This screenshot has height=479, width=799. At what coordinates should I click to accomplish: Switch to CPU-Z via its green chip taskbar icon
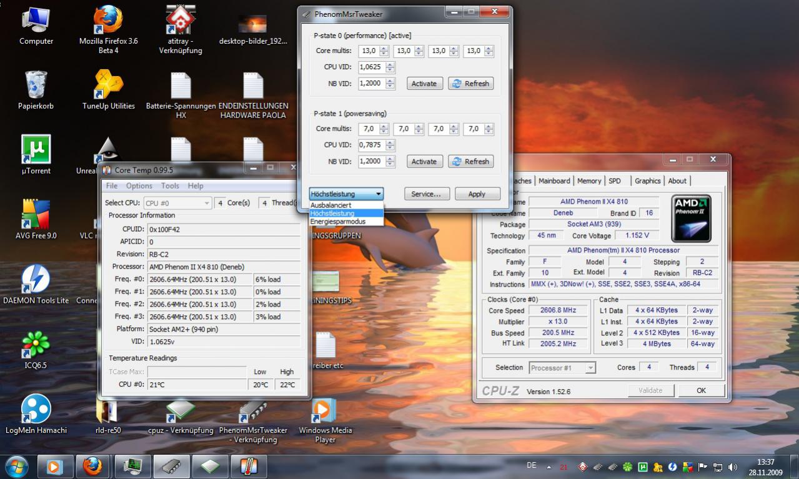point(209,466)
